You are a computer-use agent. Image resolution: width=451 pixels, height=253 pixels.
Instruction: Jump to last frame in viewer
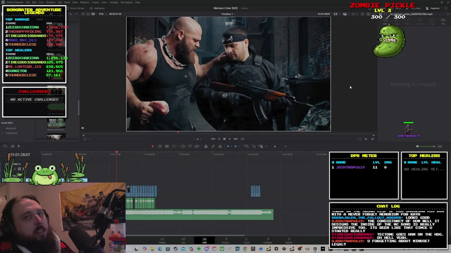pyautogui.click(x=236, y=139)
